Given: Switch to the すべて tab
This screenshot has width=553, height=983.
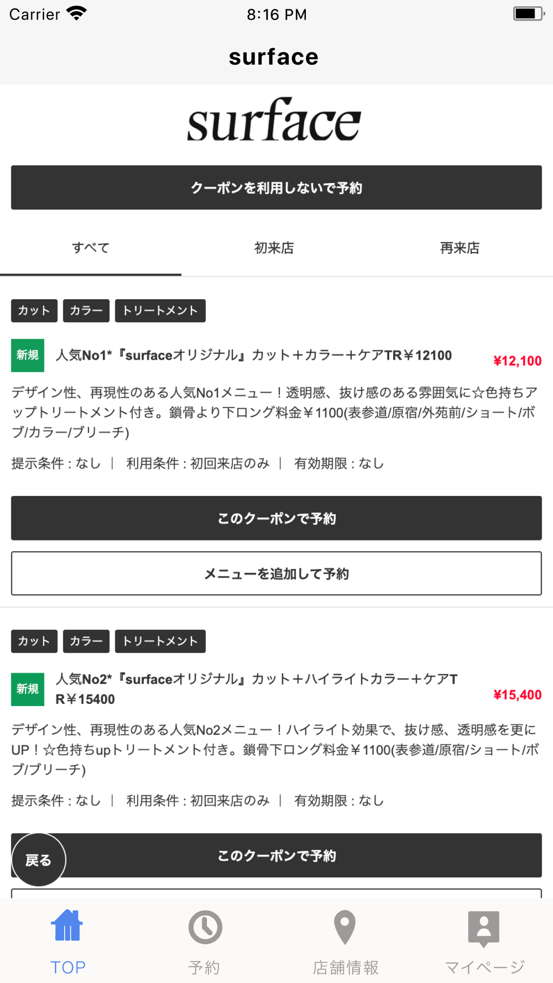Looking at the screenshot, I should (x=91, y=248).
